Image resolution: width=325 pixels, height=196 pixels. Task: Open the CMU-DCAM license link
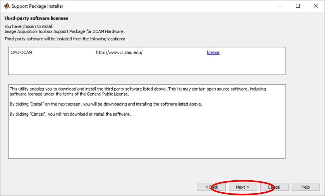(213, 53)
